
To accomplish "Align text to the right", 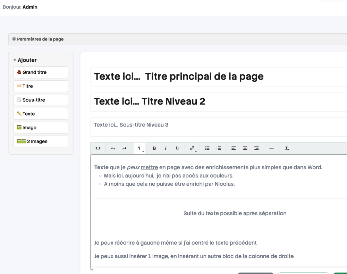I will (256, 148).
